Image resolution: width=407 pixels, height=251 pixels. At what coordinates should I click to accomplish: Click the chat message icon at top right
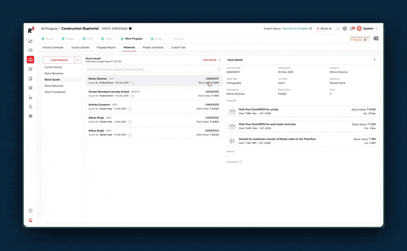(376, 39)
